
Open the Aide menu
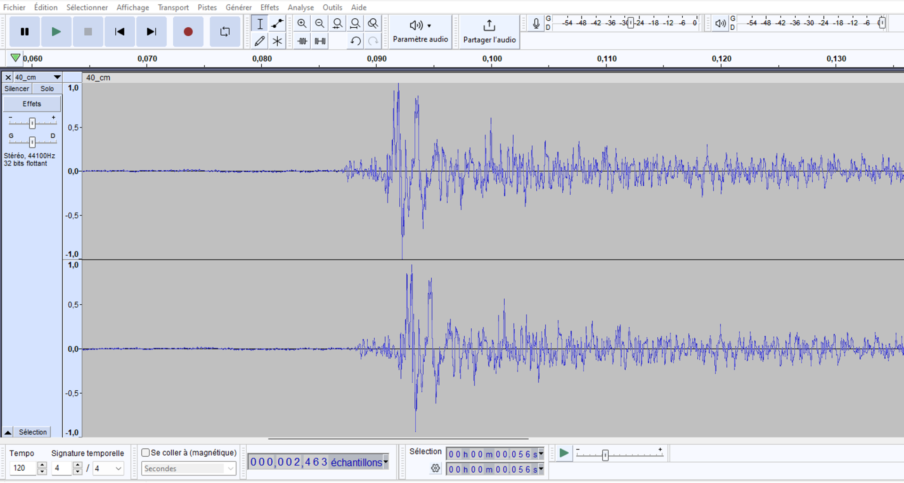359,7
